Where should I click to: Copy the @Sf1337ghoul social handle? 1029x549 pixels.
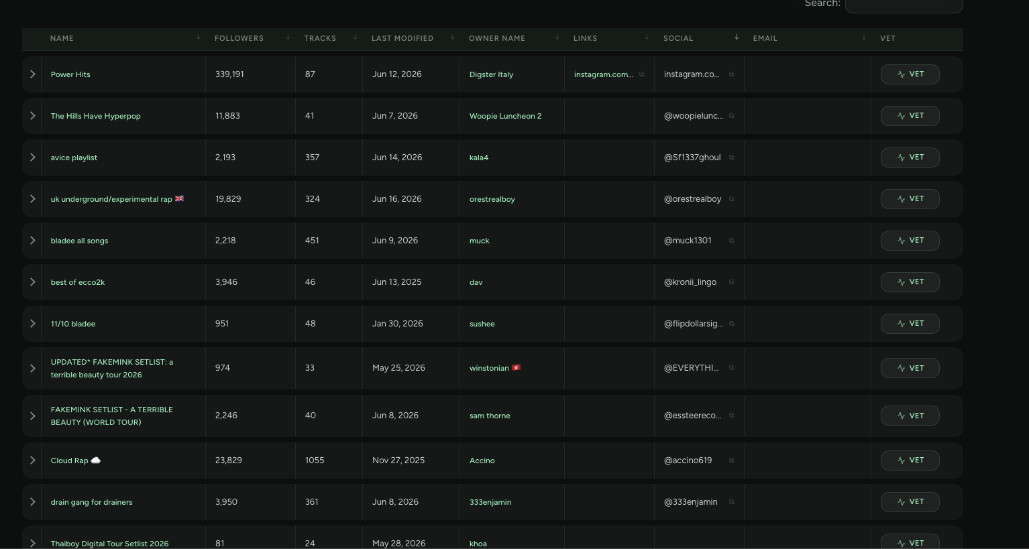(732, 158)
